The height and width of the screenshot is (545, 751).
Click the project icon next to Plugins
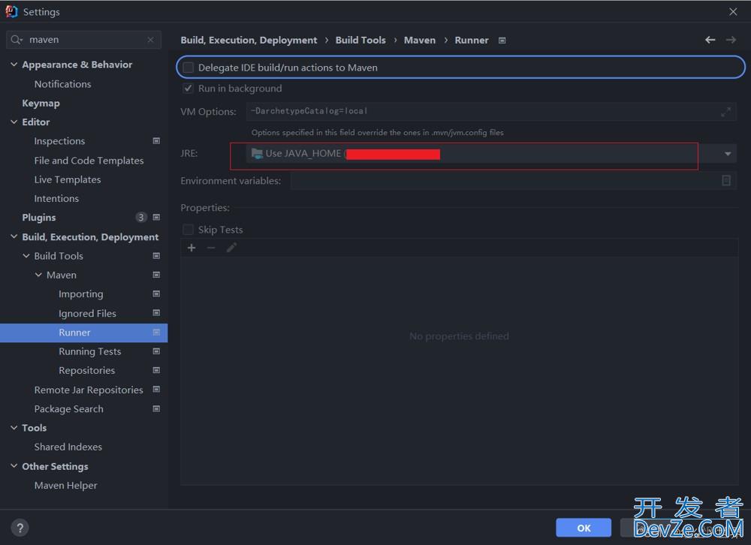156,218
